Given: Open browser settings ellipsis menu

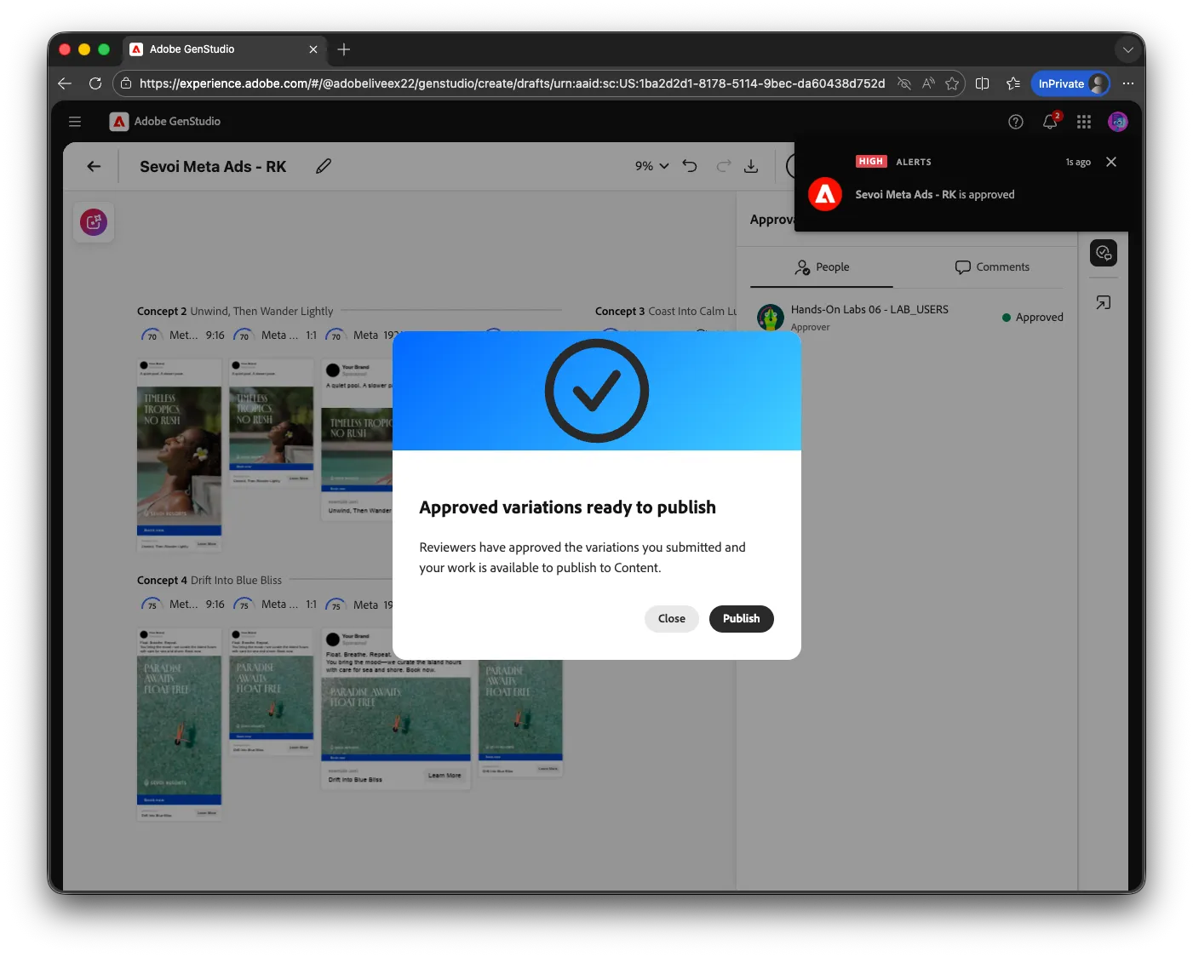Looking at the screenshot, I should (x=1128, y=83).
